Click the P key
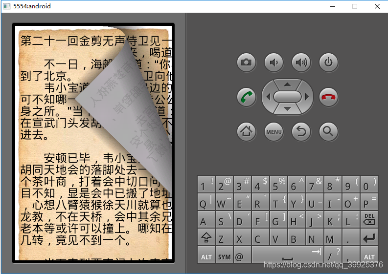 (x=369, y=202)
